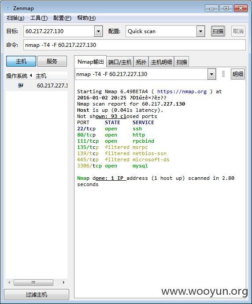
Task: Expand the scan command output dropdown
Action: (212, 74)
